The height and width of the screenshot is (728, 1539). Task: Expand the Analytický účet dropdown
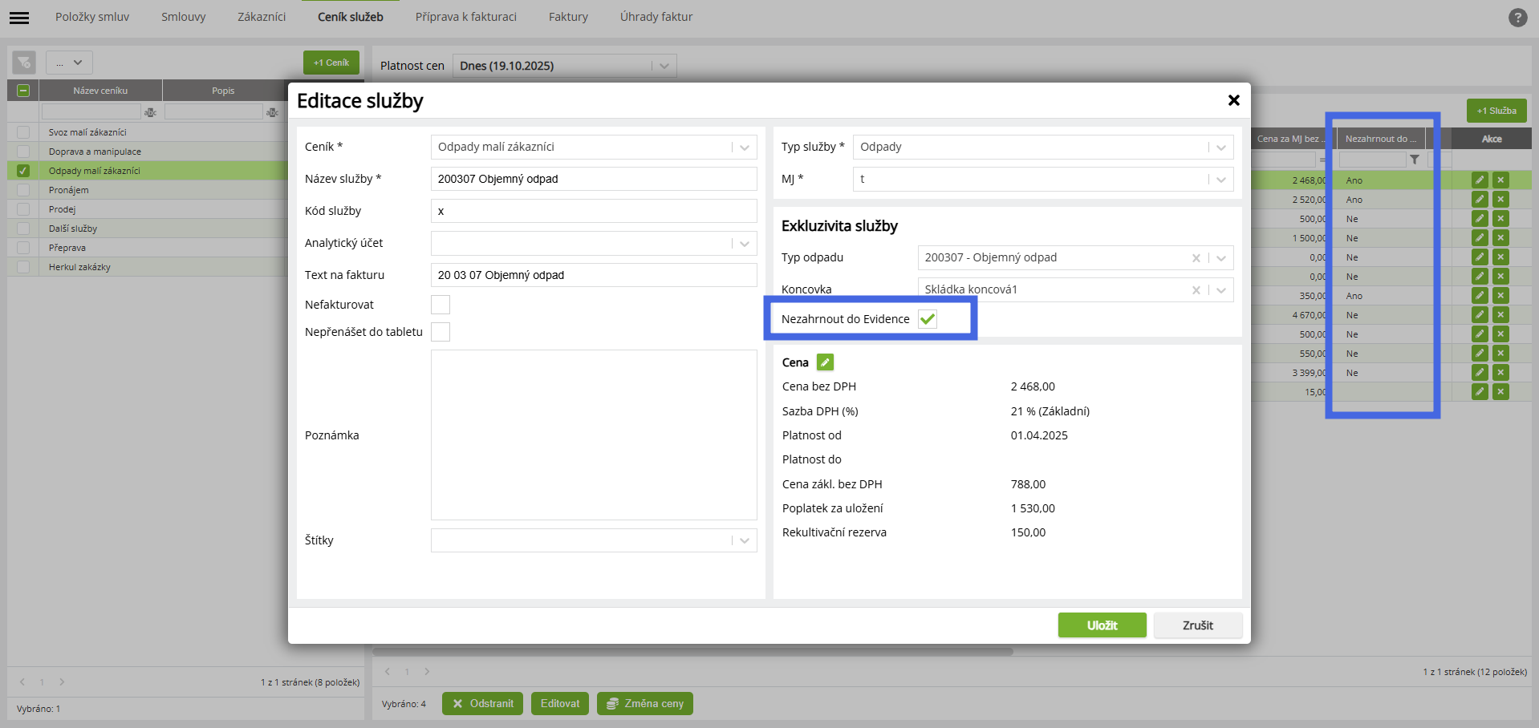744,244
